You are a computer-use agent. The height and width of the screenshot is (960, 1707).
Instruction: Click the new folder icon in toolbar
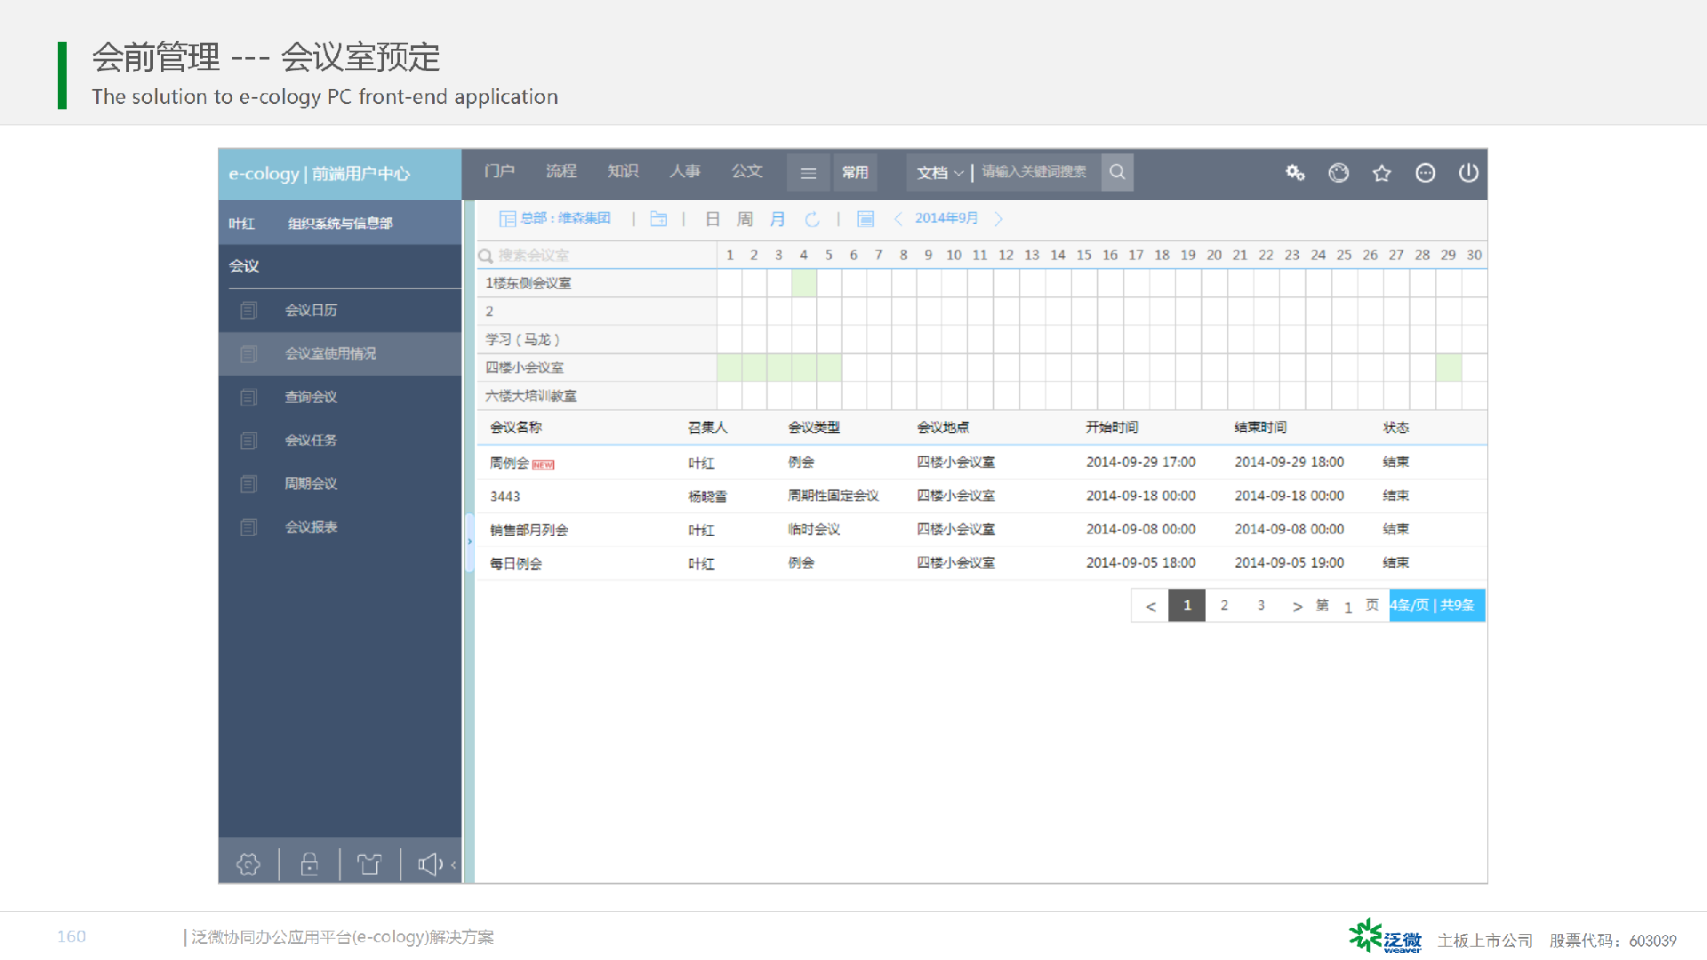658,219
